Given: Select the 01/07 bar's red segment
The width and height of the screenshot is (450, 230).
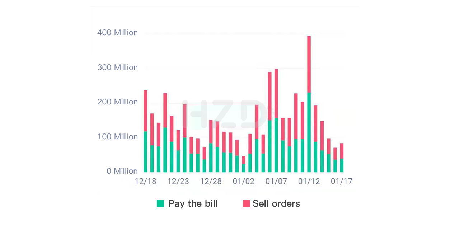Looking at the screenshot, I should (276, 93).
